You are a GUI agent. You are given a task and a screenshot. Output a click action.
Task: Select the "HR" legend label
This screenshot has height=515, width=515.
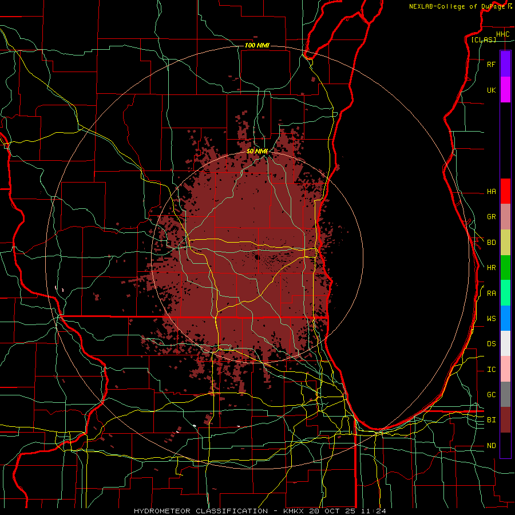pos(491,268)
